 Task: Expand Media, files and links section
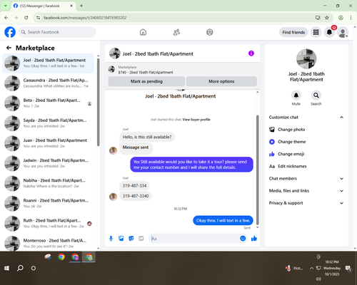click(306, 191)
